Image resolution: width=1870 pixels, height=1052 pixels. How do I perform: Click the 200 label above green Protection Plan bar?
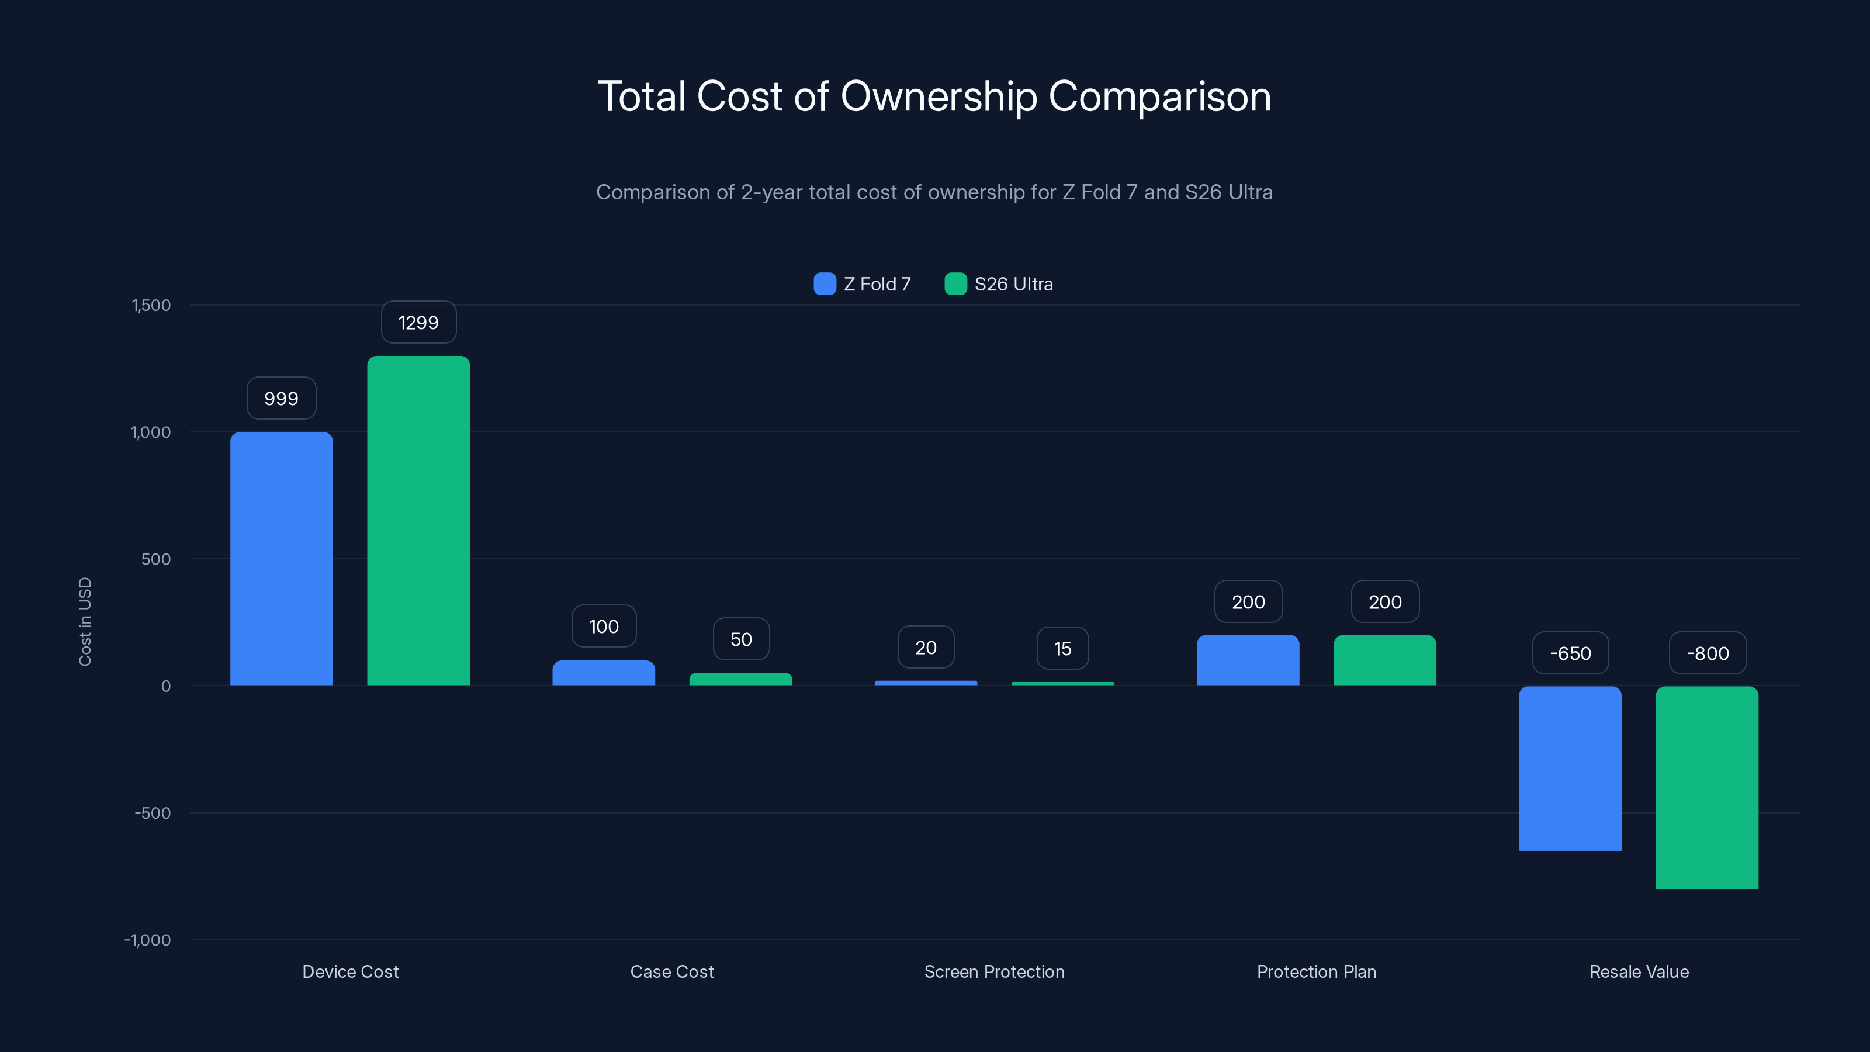(x=1384, y=601)
